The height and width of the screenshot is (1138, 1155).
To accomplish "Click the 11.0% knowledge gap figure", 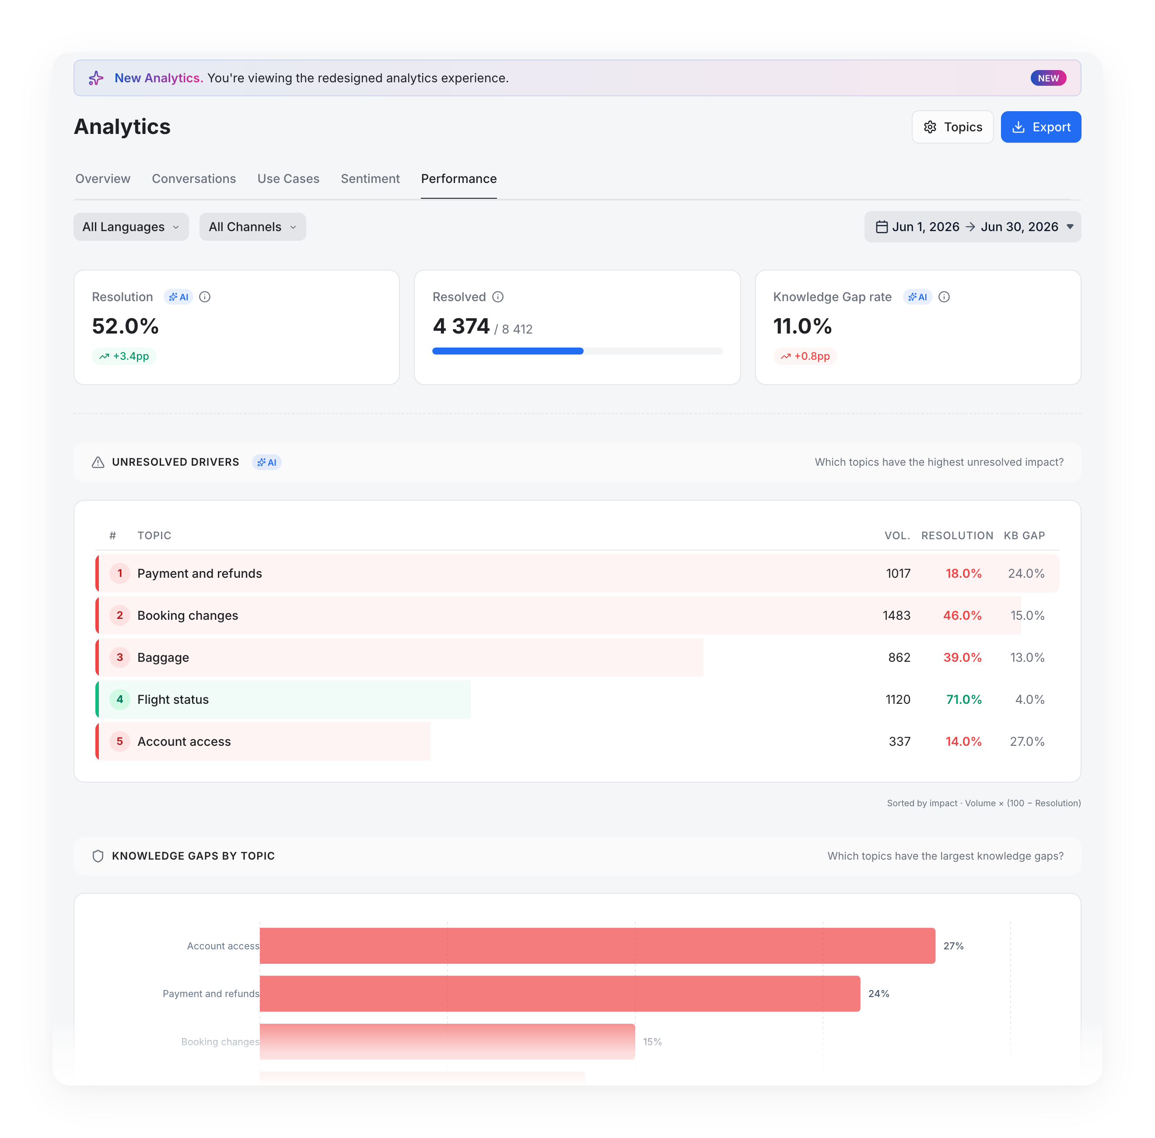I will [x=802, y=327].
